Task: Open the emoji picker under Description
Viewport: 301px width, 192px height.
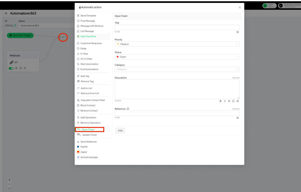Action: click(x=233, y=101)
